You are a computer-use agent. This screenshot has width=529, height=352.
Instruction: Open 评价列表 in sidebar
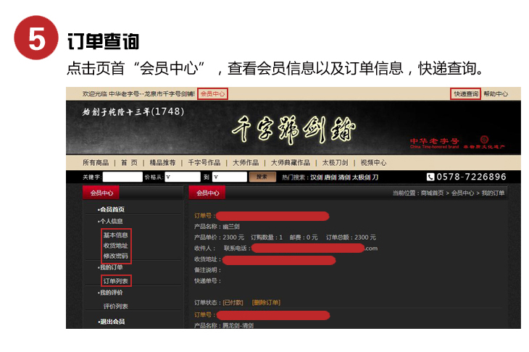pyautogui.click(x=116, y=306)
